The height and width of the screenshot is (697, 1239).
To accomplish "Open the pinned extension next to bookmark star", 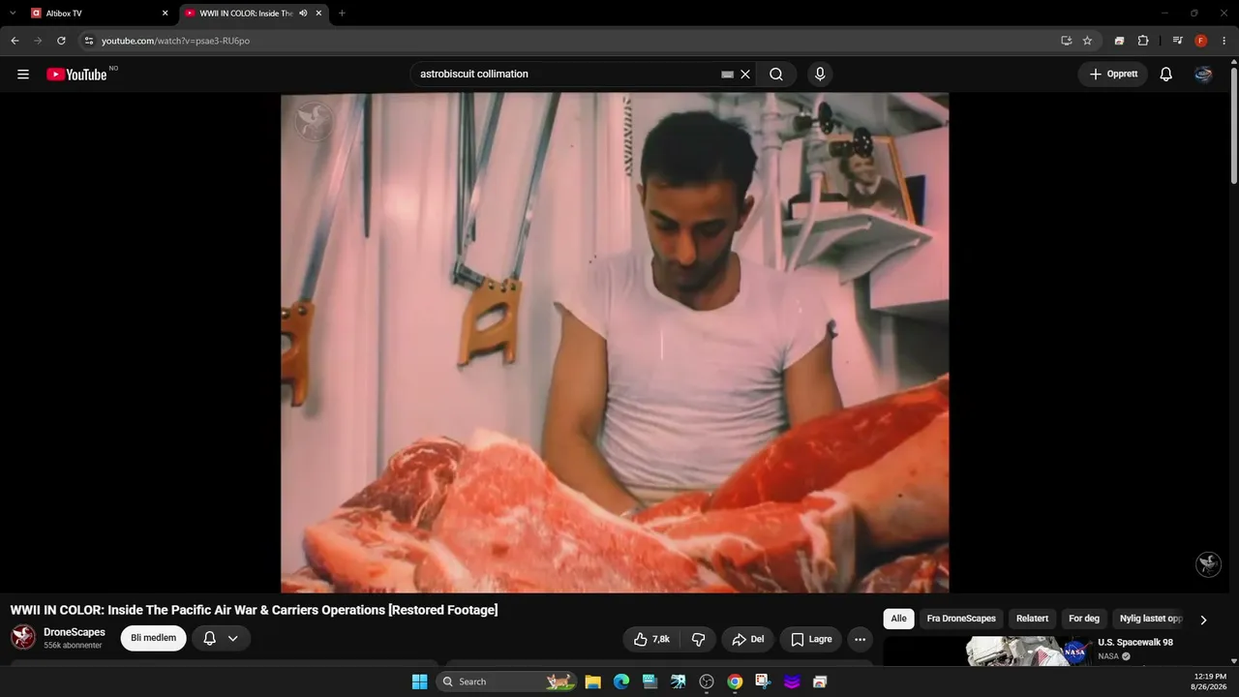I will (x=1119, y=41).
